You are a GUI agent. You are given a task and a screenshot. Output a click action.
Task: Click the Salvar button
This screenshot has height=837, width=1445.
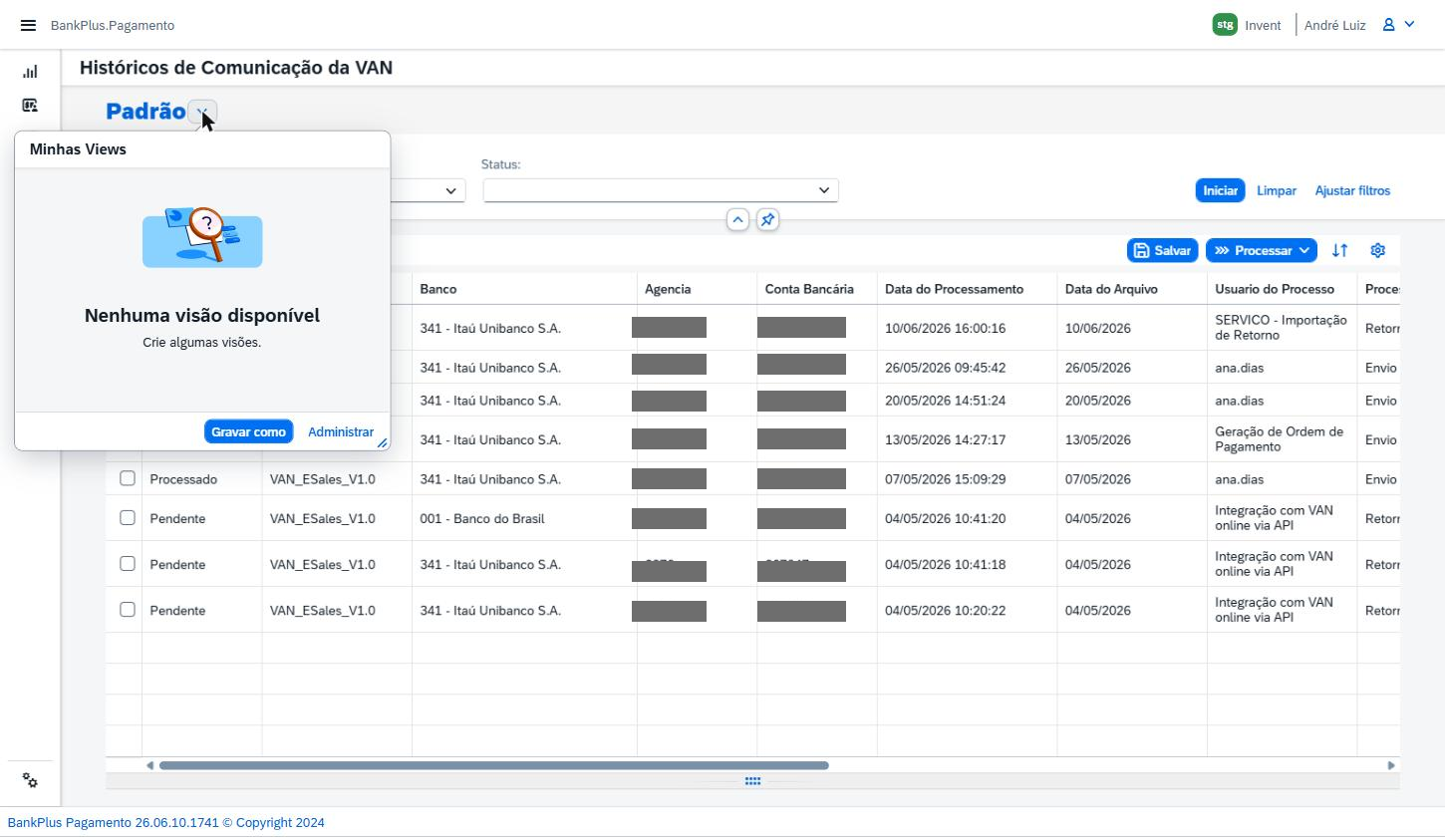pos(1162,250)
